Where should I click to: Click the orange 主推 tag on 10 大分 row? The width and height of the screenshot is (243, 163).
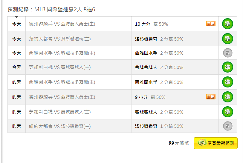[x=211, y=24]
